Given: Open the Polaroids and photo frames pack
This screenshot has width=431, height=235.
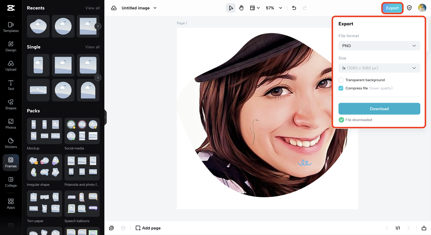Looking at the screenshot, I should point(82,168).
